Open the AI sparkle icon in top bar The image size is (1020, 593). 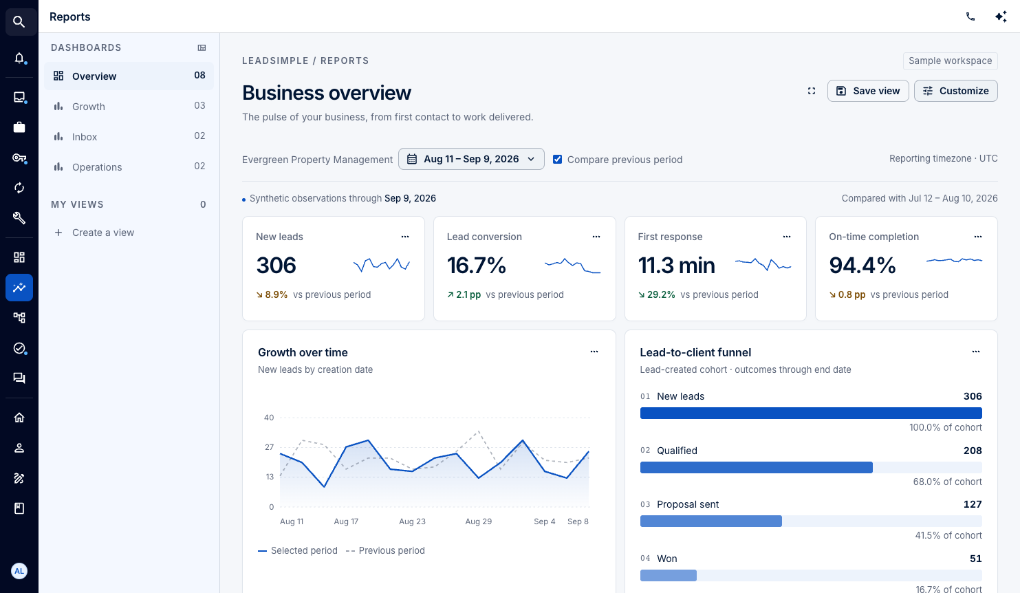point(1001,17)
